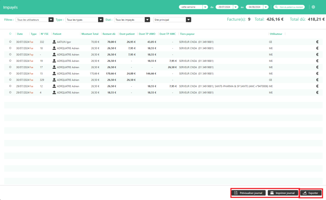This screenshot has height=200, width=326.
Task: Select the radio button for FSE 17 row
Action: [10, 67]
